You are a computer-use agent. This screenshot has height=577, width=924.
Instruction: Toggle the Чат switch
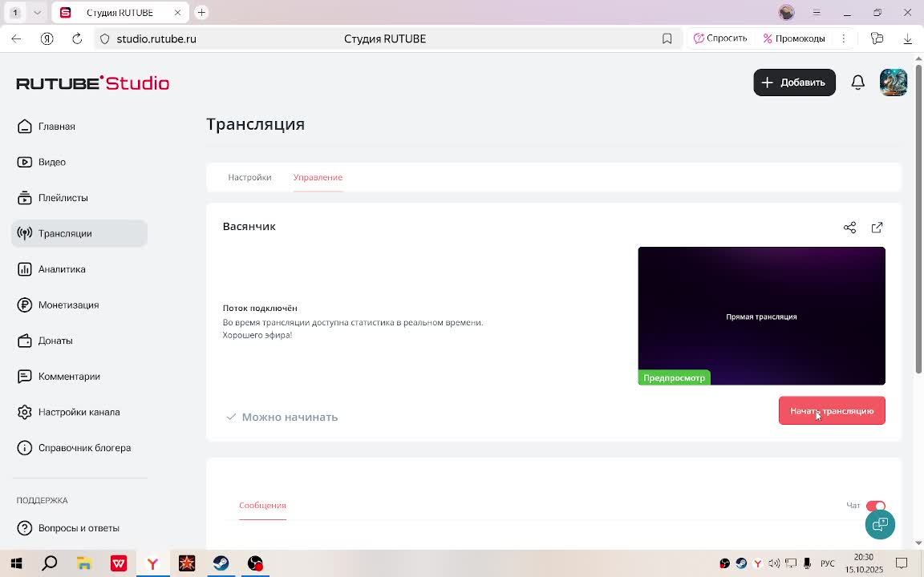click(876, 505)
